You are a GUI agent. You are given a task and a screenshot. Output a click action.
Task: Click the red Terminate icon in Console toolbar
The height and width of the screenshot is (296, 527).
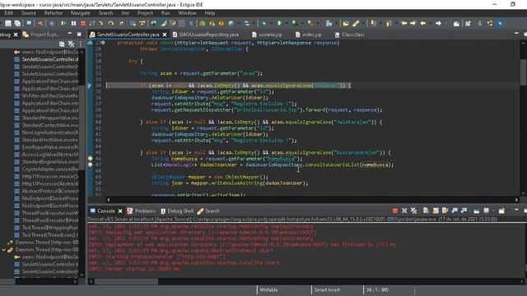tap(395, 210)
